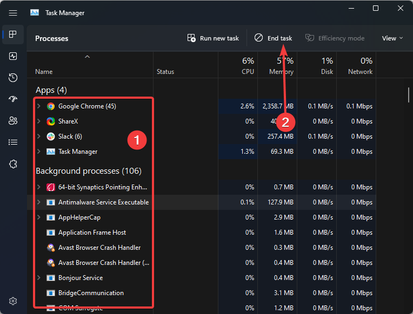The image size is (413, 314).
Task: Click the Google Chrome app icon
Action: pos(51,106)
